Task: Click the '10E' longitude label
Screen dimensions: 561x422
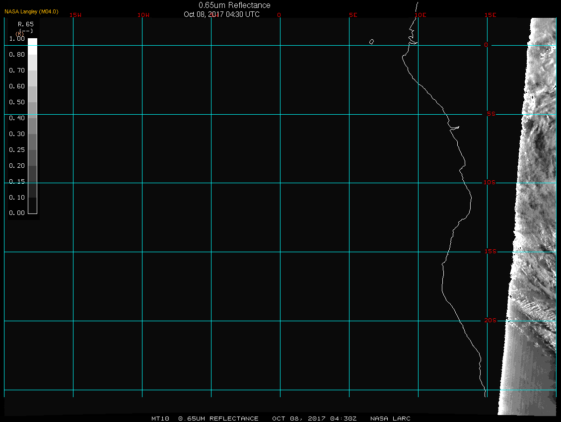Action: point(421,15)
